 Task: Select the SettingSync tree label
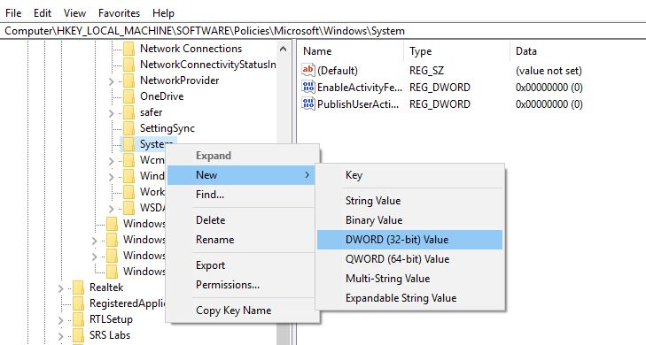[x=167, y=128]
